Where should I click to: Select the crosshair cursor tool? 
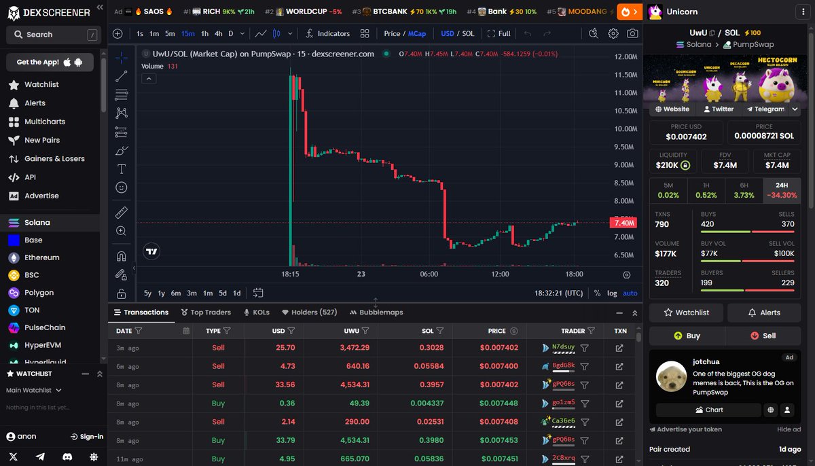click(x=122, y=58)
